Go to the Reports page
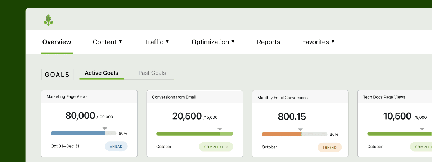The height and width of the screenshot is (162, 432). coord(268,42)
